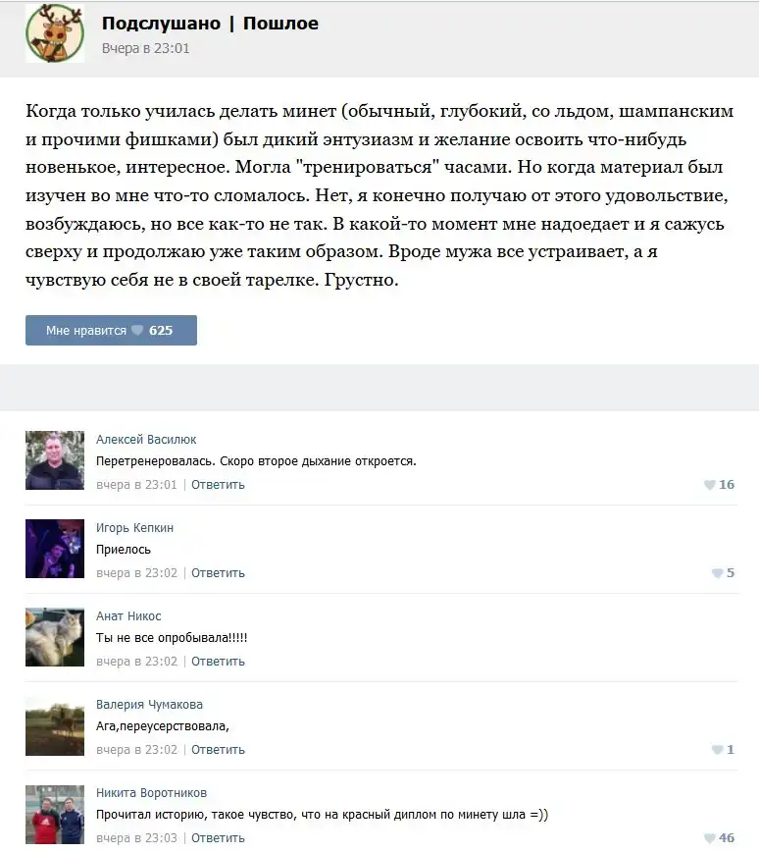Screen dimensions: 759x853
Task: Reply to Игорь Кепкин's comment via Ответить
Action: tap(218, 573)
